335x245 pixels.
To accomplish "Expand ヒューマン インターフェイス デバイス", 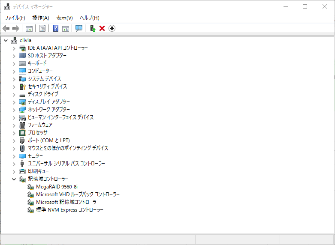I will (x=14, y=118).
